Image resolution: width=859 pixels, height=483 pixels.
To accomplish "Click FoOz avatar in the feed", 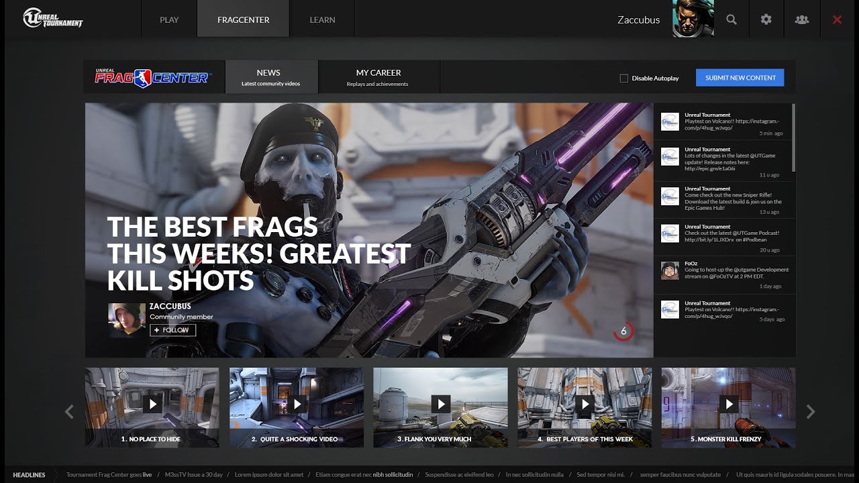I will pos(670,270).
